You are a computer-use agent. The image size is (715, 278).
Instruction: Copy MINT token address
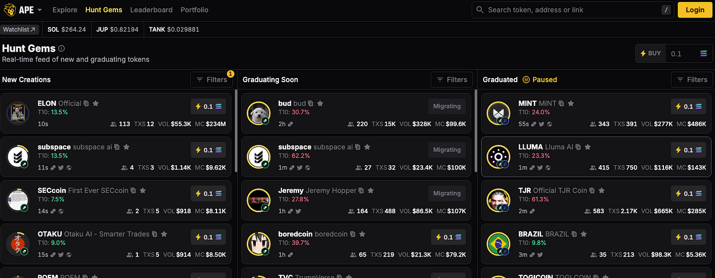click(562, 104)
